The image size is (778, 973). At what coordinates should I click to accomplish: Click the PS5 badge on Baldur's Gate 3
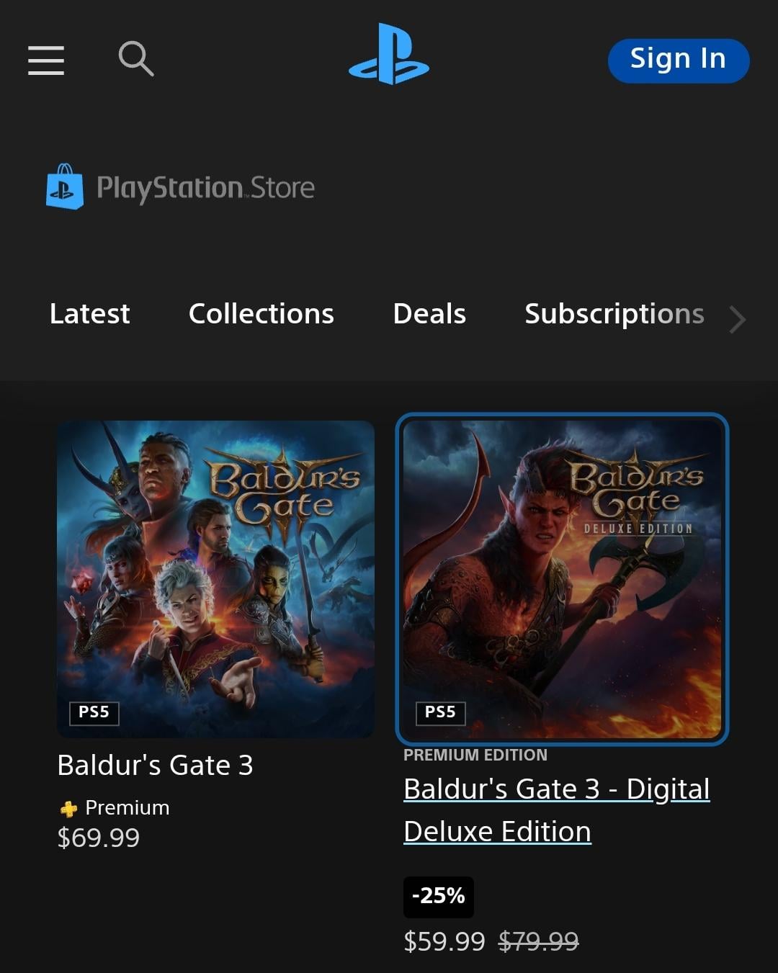pos(94,712)
